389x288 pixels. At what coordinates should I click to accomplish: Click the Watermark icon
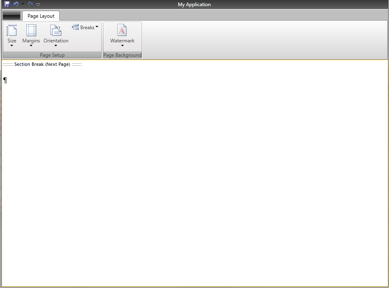click(x=122, y=30)
